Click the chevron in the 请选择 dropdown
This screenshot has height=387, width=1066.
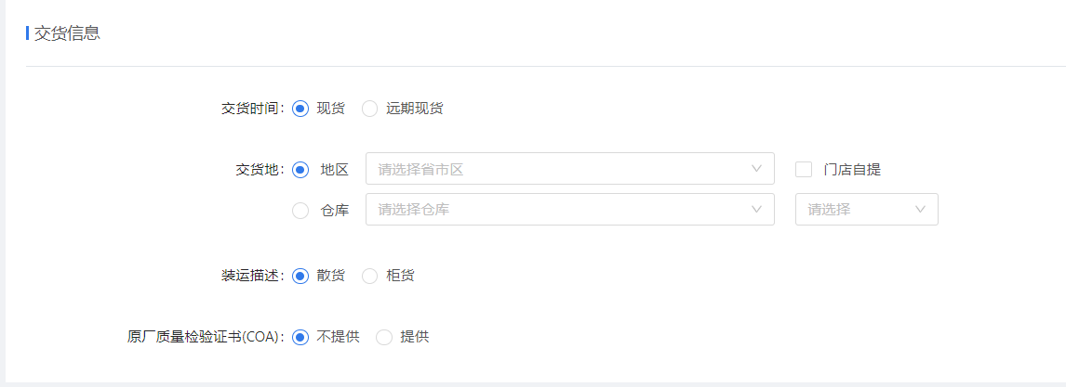(x=921, y=210)
